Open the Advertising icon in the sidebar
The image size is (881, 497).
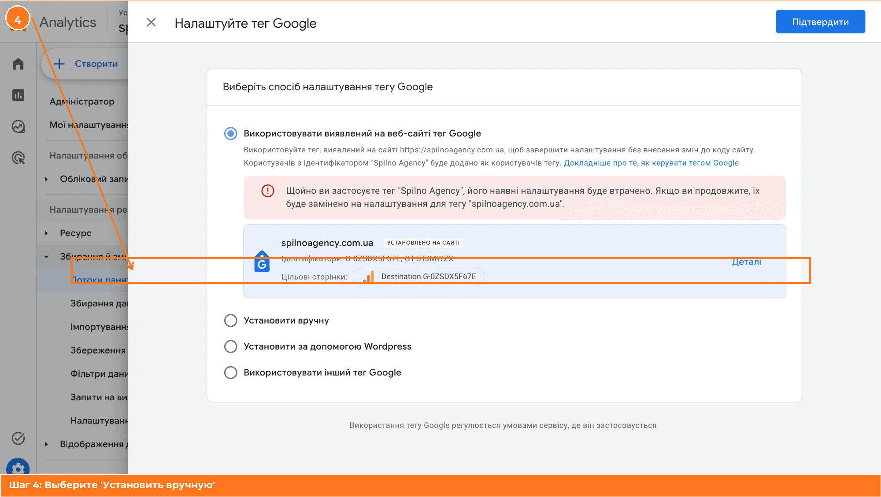click(18, 158)
